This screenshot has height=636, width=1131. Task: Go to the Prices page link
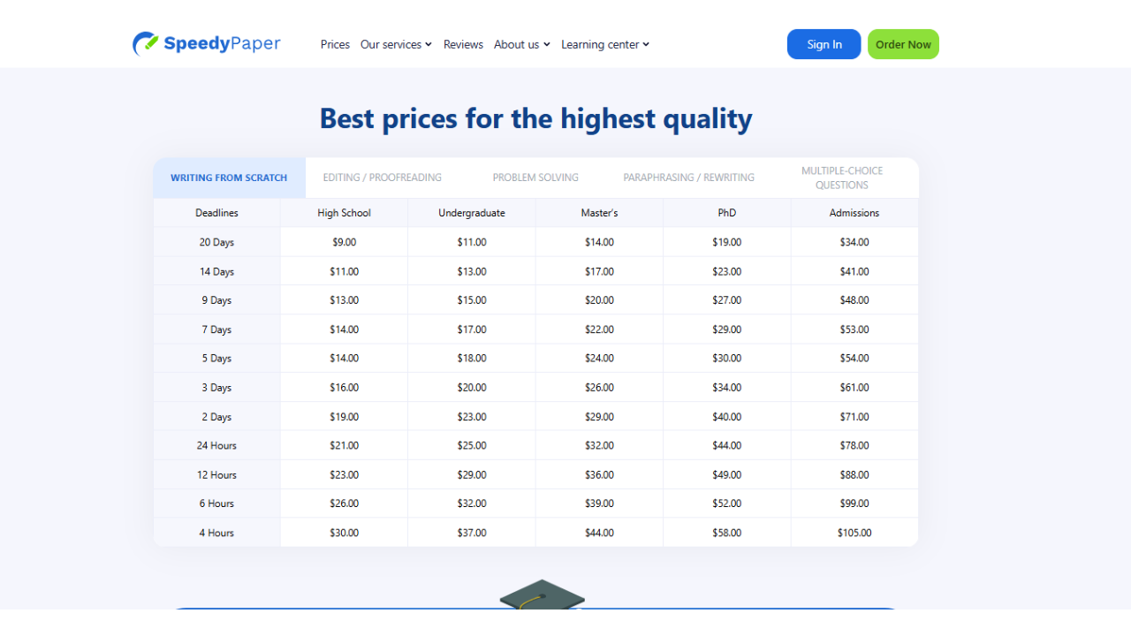click(335, 44)
